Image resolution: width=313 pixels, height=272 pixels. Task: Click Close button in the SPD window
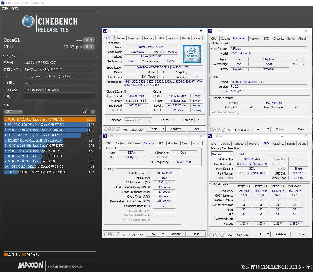[301, 234]
